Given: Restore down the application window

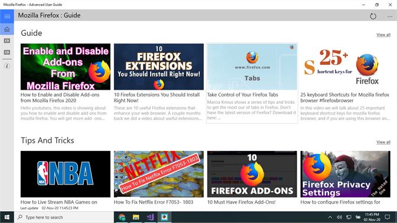Looking at the screenshot, I should coord(377,5).
